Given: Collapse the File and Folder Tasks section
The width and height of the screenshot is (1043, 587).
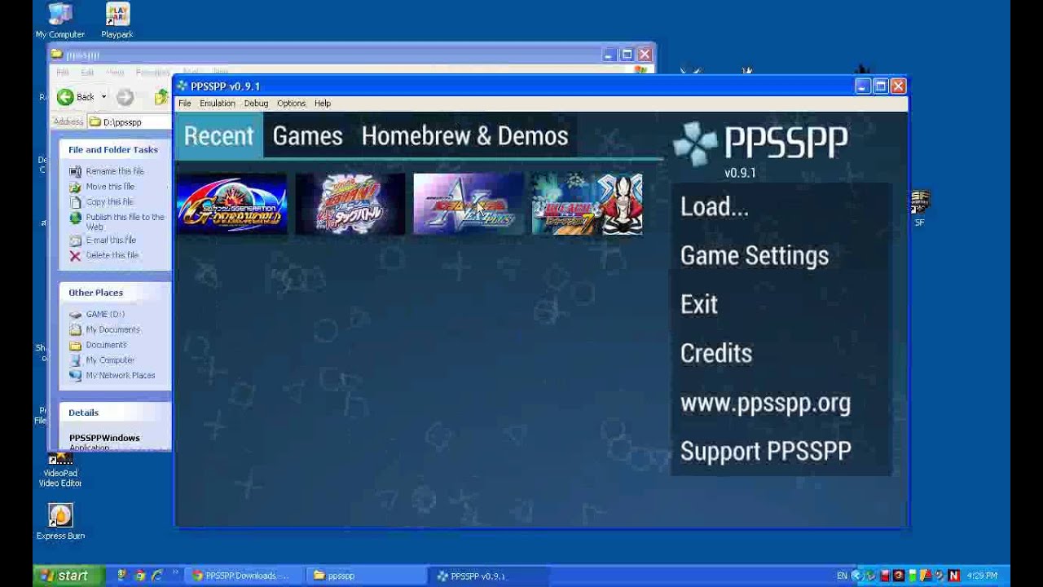Looking at the screenshot, I should [x=114, y=150].
